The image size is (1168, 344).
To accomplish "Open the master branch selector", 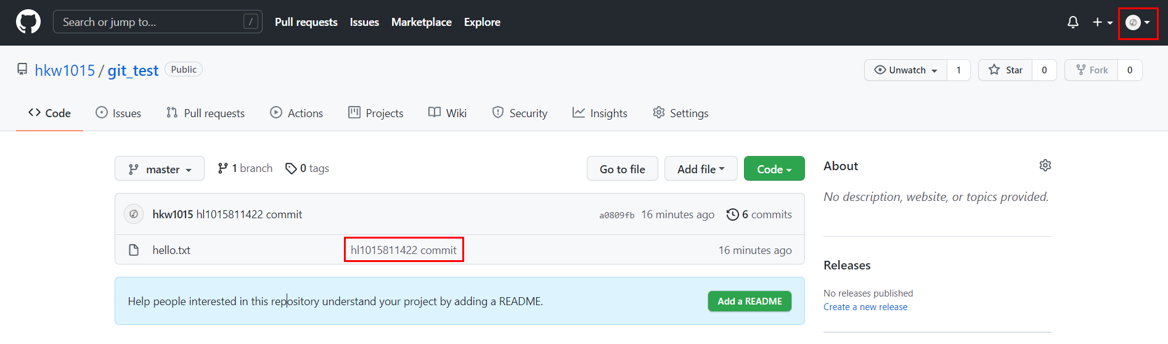I will coord(160,168).
